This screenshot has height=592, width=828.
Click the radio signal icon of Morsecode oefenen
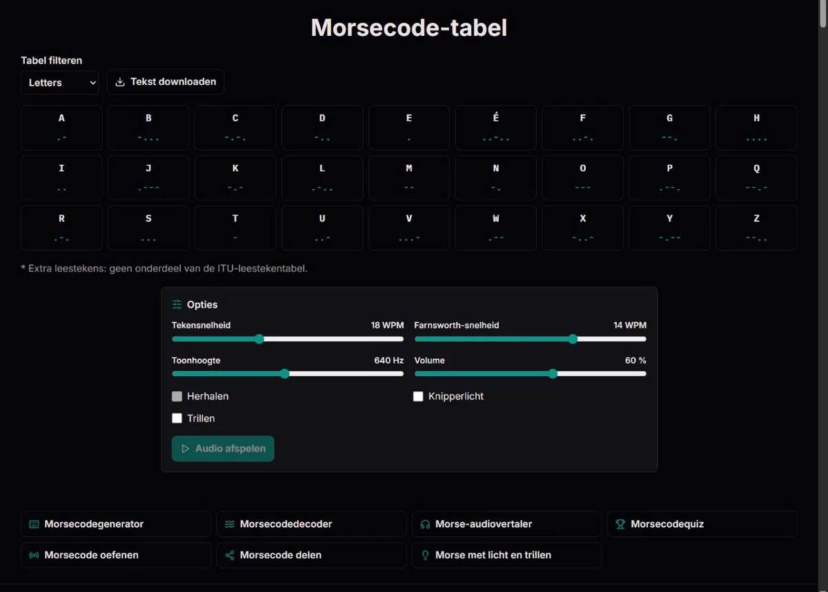[34, 555]
